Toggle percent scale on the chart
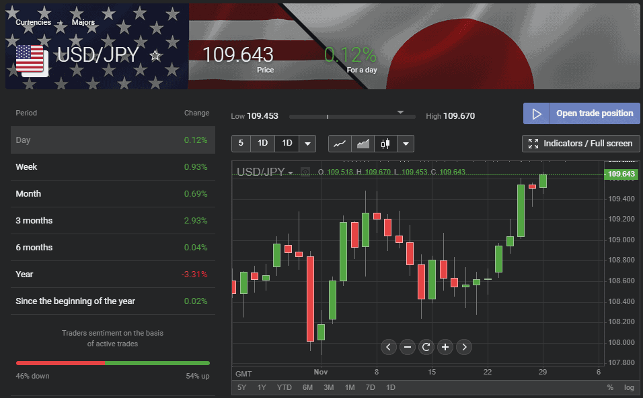This screenshot has width=643, height=398. click(610, 387)
